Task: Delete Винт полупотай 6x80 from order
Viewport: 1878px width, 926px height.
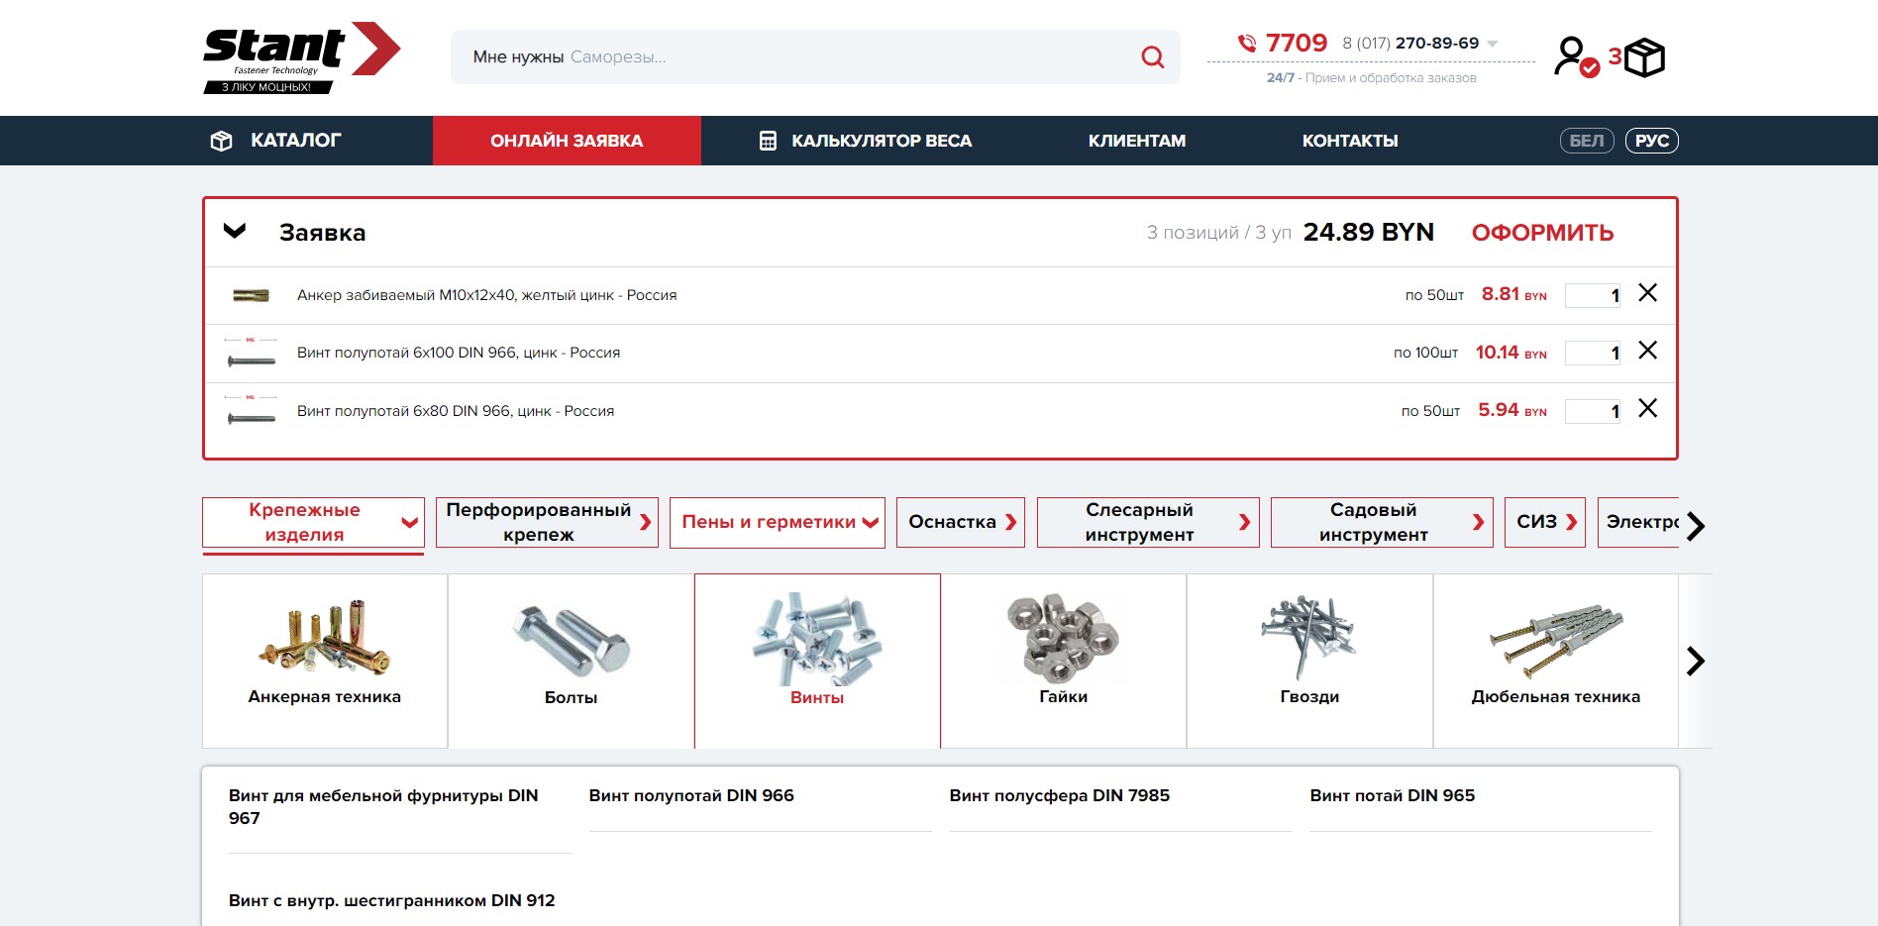Action: click(x=1647, y=409)
